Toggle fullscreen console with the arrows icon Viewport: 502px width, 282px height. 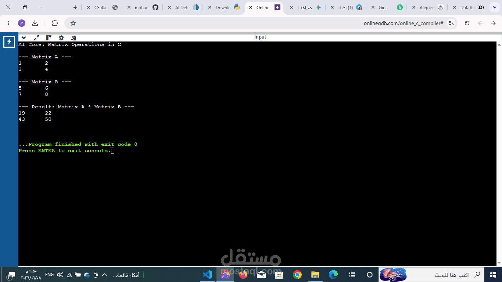click(x=36, y=37)
